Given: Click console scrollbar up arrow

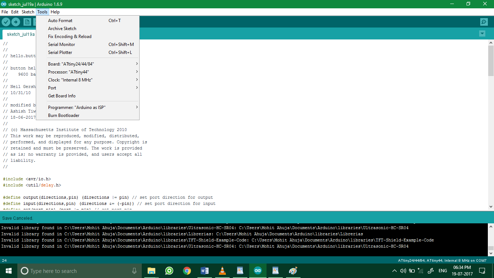Looking at the screenshot, I should (491, 227).
